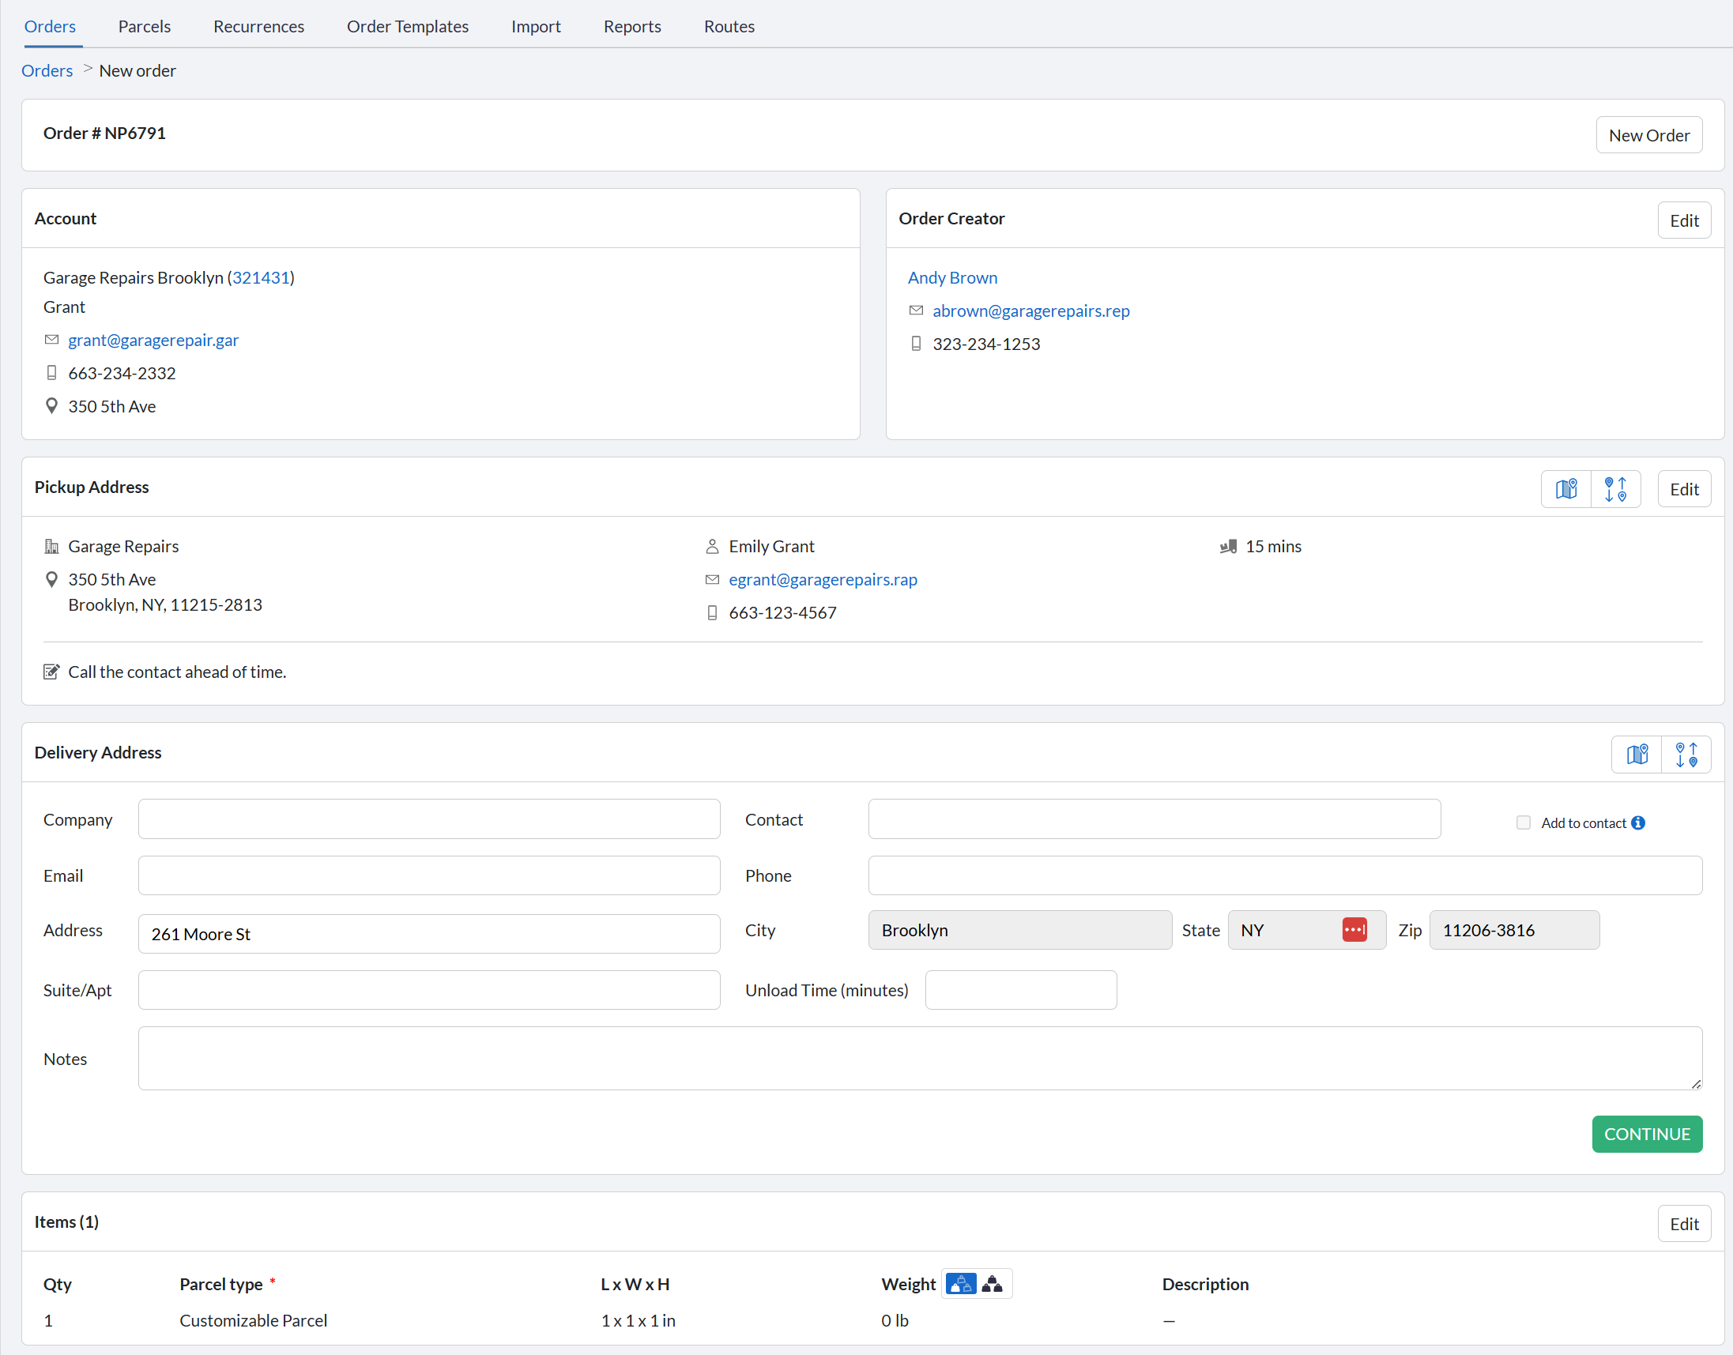
Task: Edit the Pickup Address section
Action: point(1684,489)
